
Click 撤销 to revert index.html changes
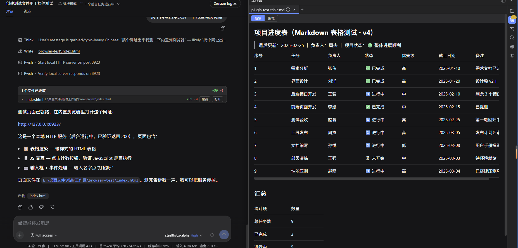[x=205, y=99]
